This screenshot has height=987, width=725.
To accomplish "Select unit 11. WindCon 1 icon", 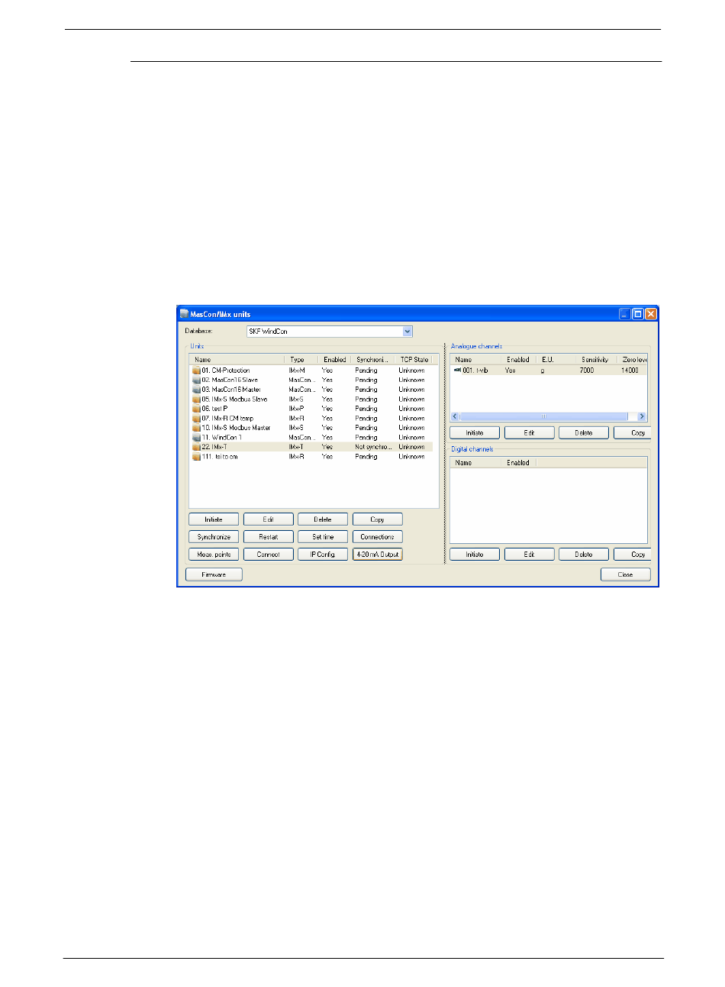I will tap(196, 438).
